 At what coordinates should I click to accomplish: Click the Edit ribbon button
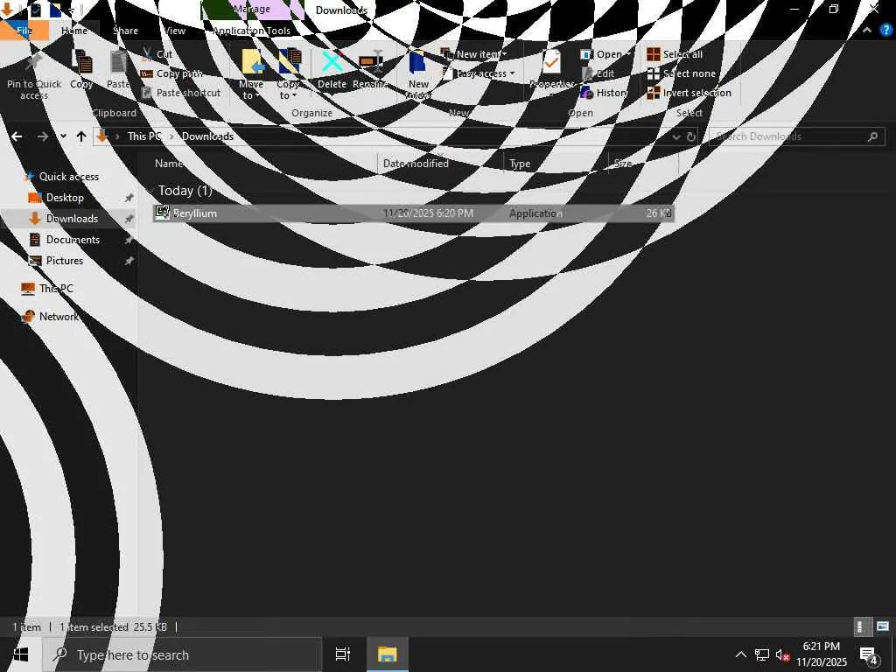pos(598,73)
